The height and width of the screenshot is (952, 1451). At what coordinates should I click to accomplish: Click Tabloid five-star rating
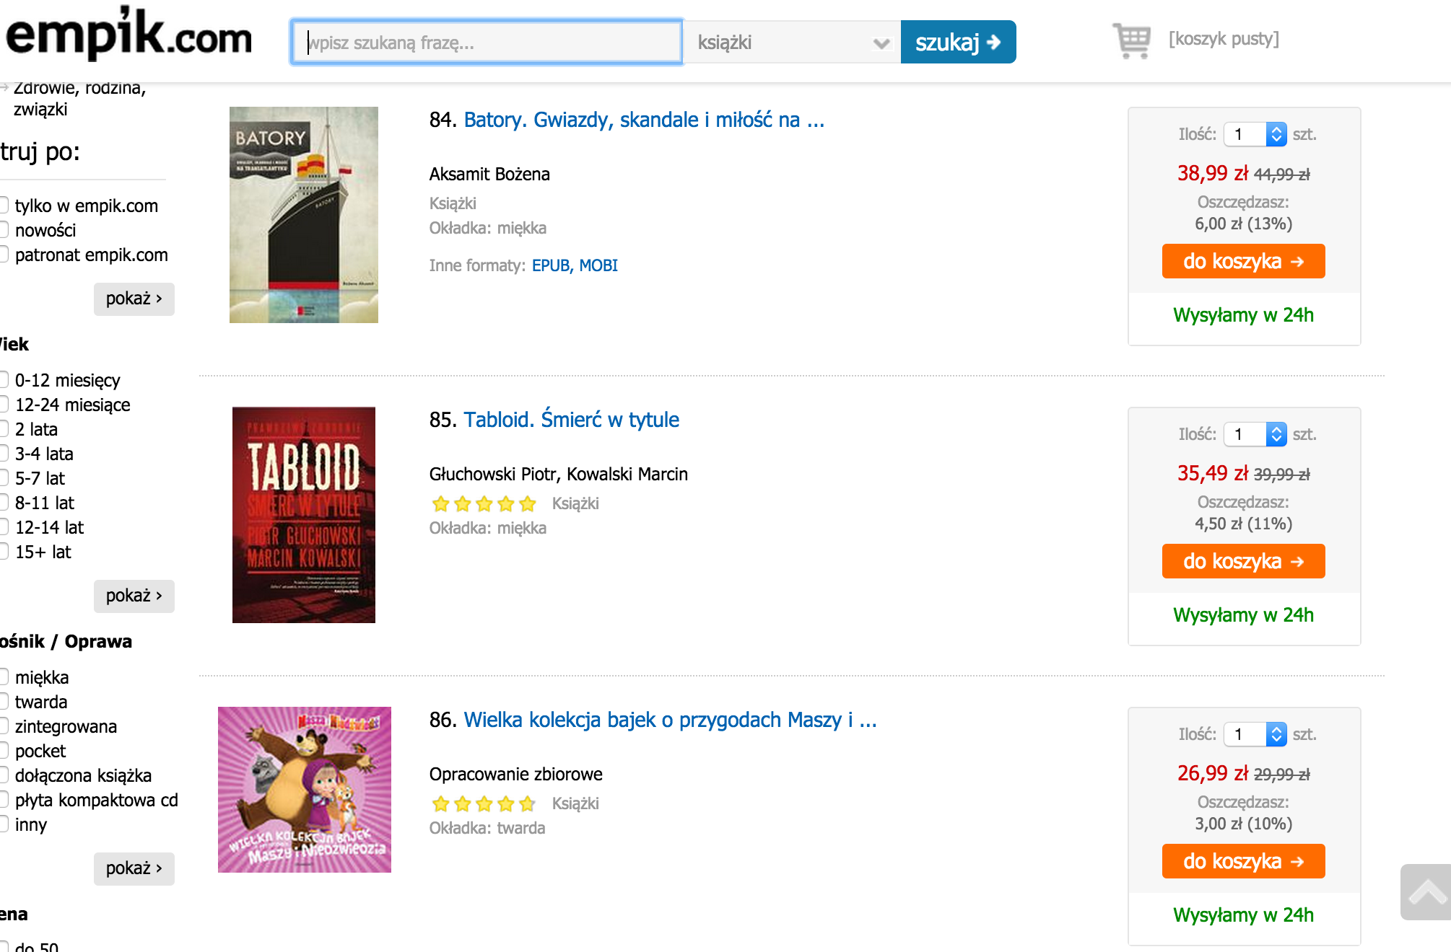484,503
